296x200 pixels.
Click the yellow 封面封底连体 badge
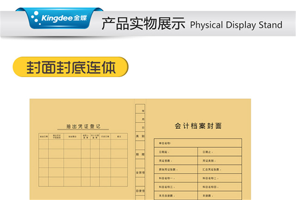point(71,67)
